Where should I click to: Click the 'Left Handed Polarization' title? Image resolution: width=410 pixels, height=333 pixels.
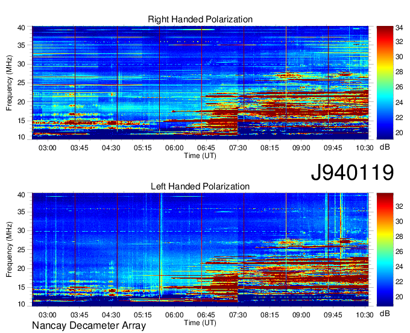(200, 186)
